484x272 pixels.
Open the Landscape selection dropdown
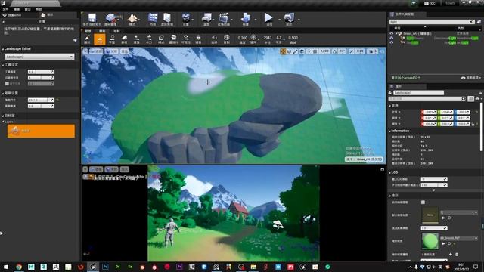pos(39,57)
